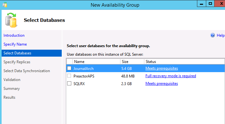
Task: Click the 48.8 MB size cell
Action: (x=128, y=76)
